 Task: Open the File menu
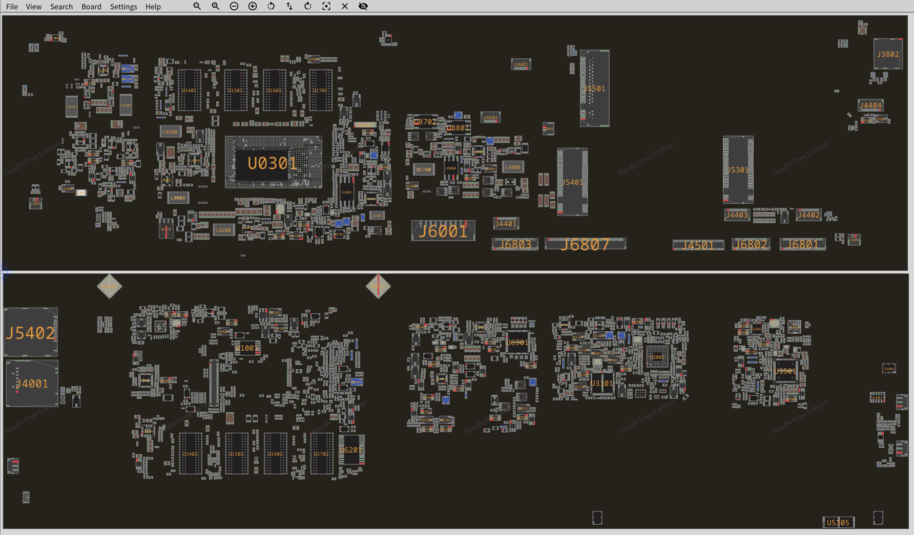pyautogui.click(x=12, y=7)
